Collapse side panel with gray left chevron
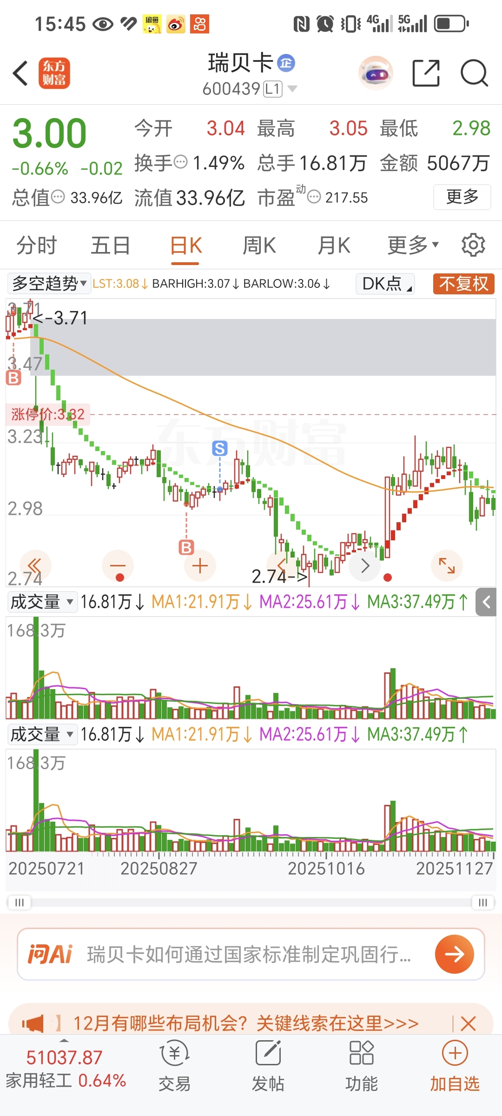This screenshot has width=502, height=1116. coord(486,602)
